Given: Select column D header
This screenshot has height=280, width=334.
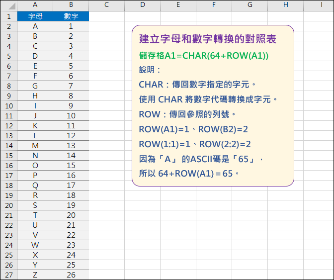Looking at the screenshot, I should click(x=143, y=5).
